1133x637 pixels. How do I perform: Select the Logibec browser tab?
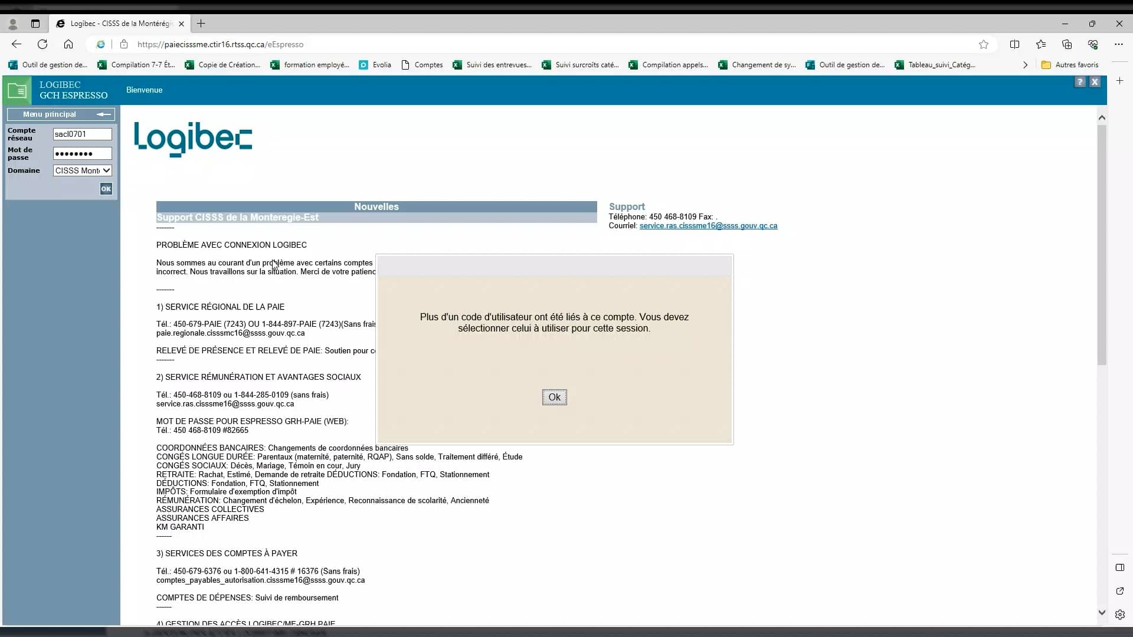coord(118,24)
